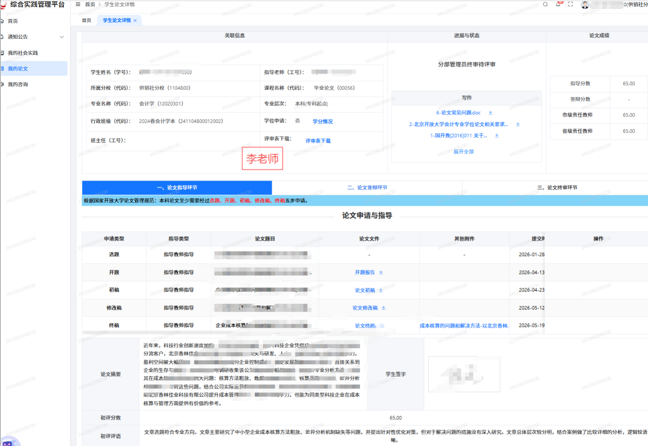Switch to 三、论文终审环节 tab
Screen dimensions: 648x446
[557, 188]
